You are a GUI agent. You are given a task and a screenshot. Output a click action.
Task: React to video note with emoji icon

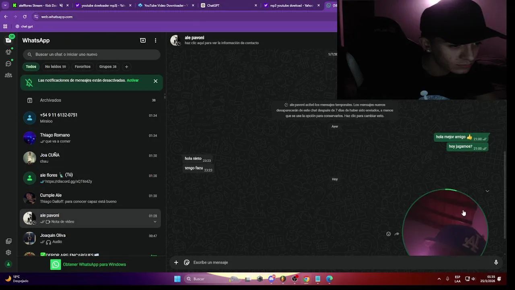pyautogui.click(x=388, y=234)
